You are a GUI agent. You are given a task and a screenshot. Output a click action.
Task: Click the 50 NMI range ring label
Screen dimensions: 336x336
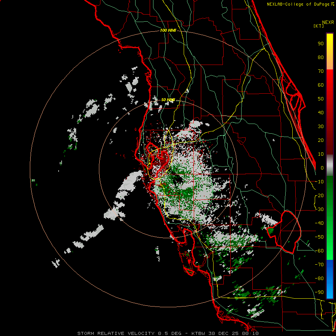(x=168, y=100)
